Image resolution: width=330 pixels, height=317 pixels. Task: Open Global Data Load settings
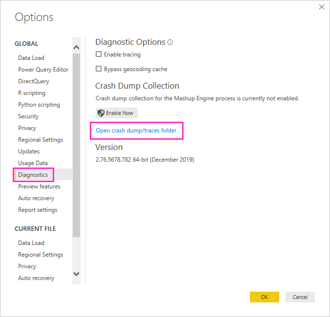click(31, 58)
